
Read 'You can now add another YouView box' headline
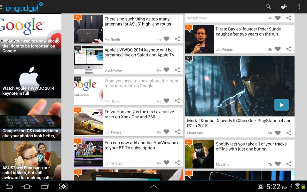click(x=141, y=145)
